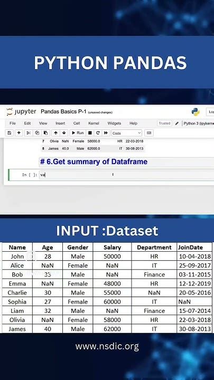Image resolution: width=214 pixels, height=380 pixels.
Task: Click 'JoinDate' header in the dataset table
Action: tap(190, 248)
